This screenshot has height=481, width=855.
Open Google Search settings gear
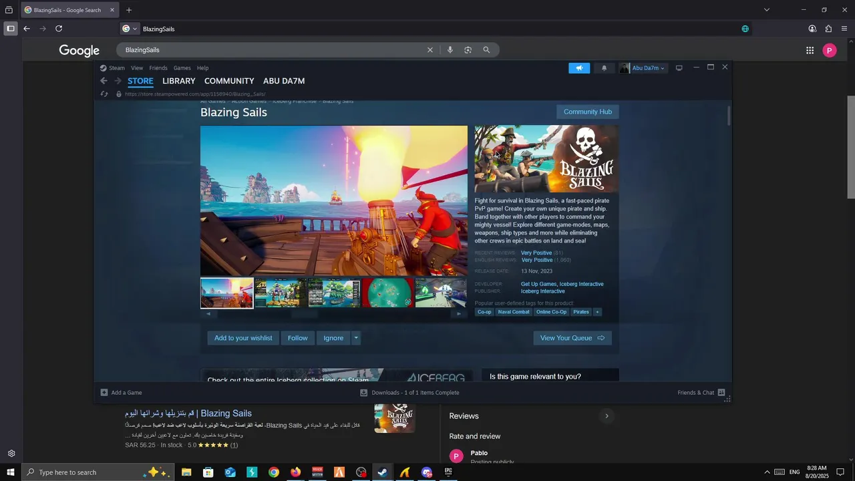pyautogui.click(x=11, y=454)
